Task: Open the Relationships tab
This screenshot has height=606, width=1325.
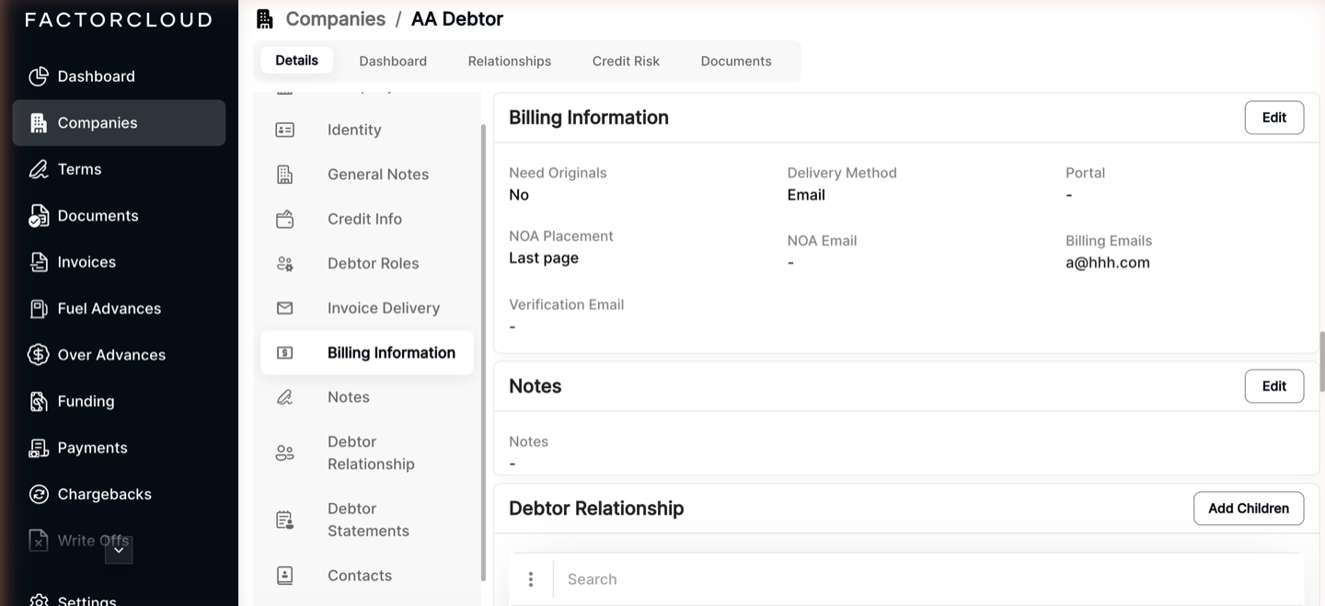Action: pos(510,62)
